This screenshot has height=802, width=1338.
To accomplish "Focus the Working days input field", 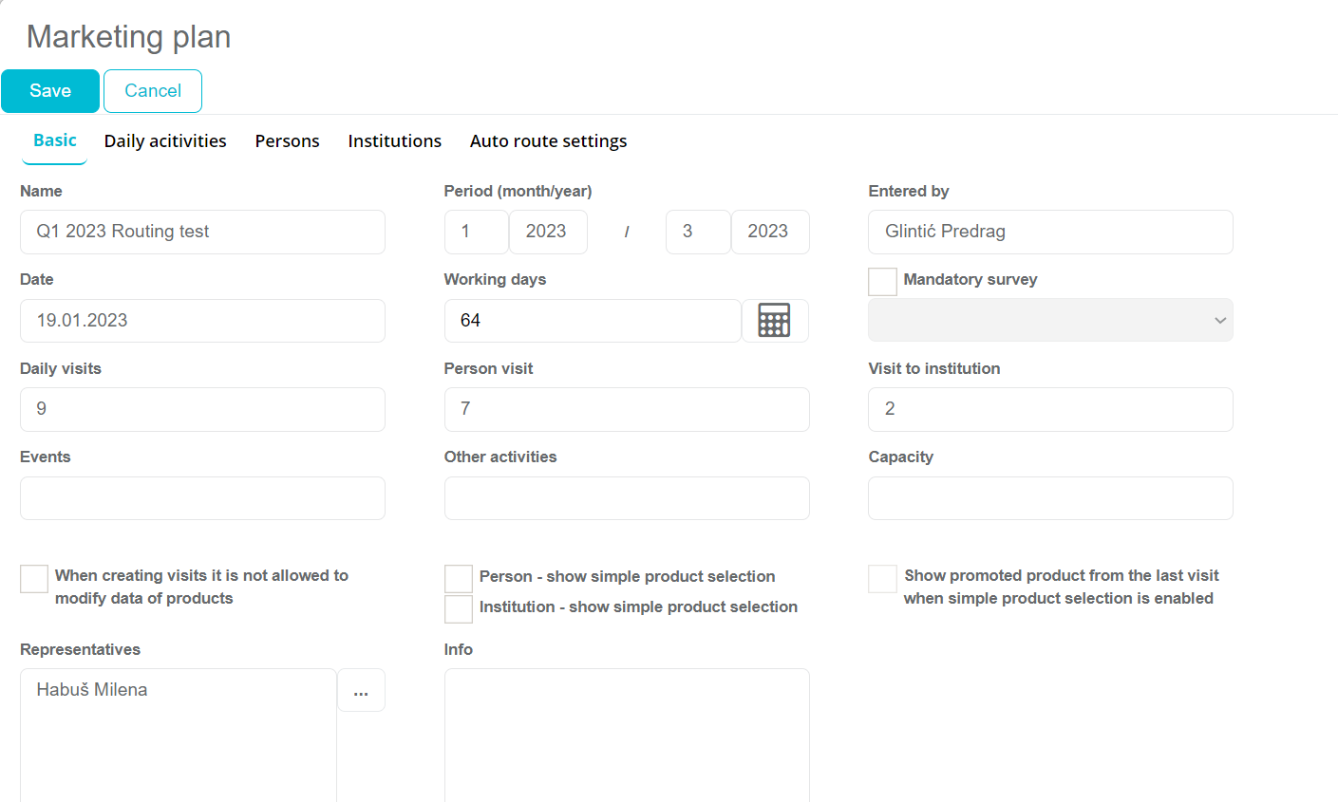I will [x=592, y=321].
